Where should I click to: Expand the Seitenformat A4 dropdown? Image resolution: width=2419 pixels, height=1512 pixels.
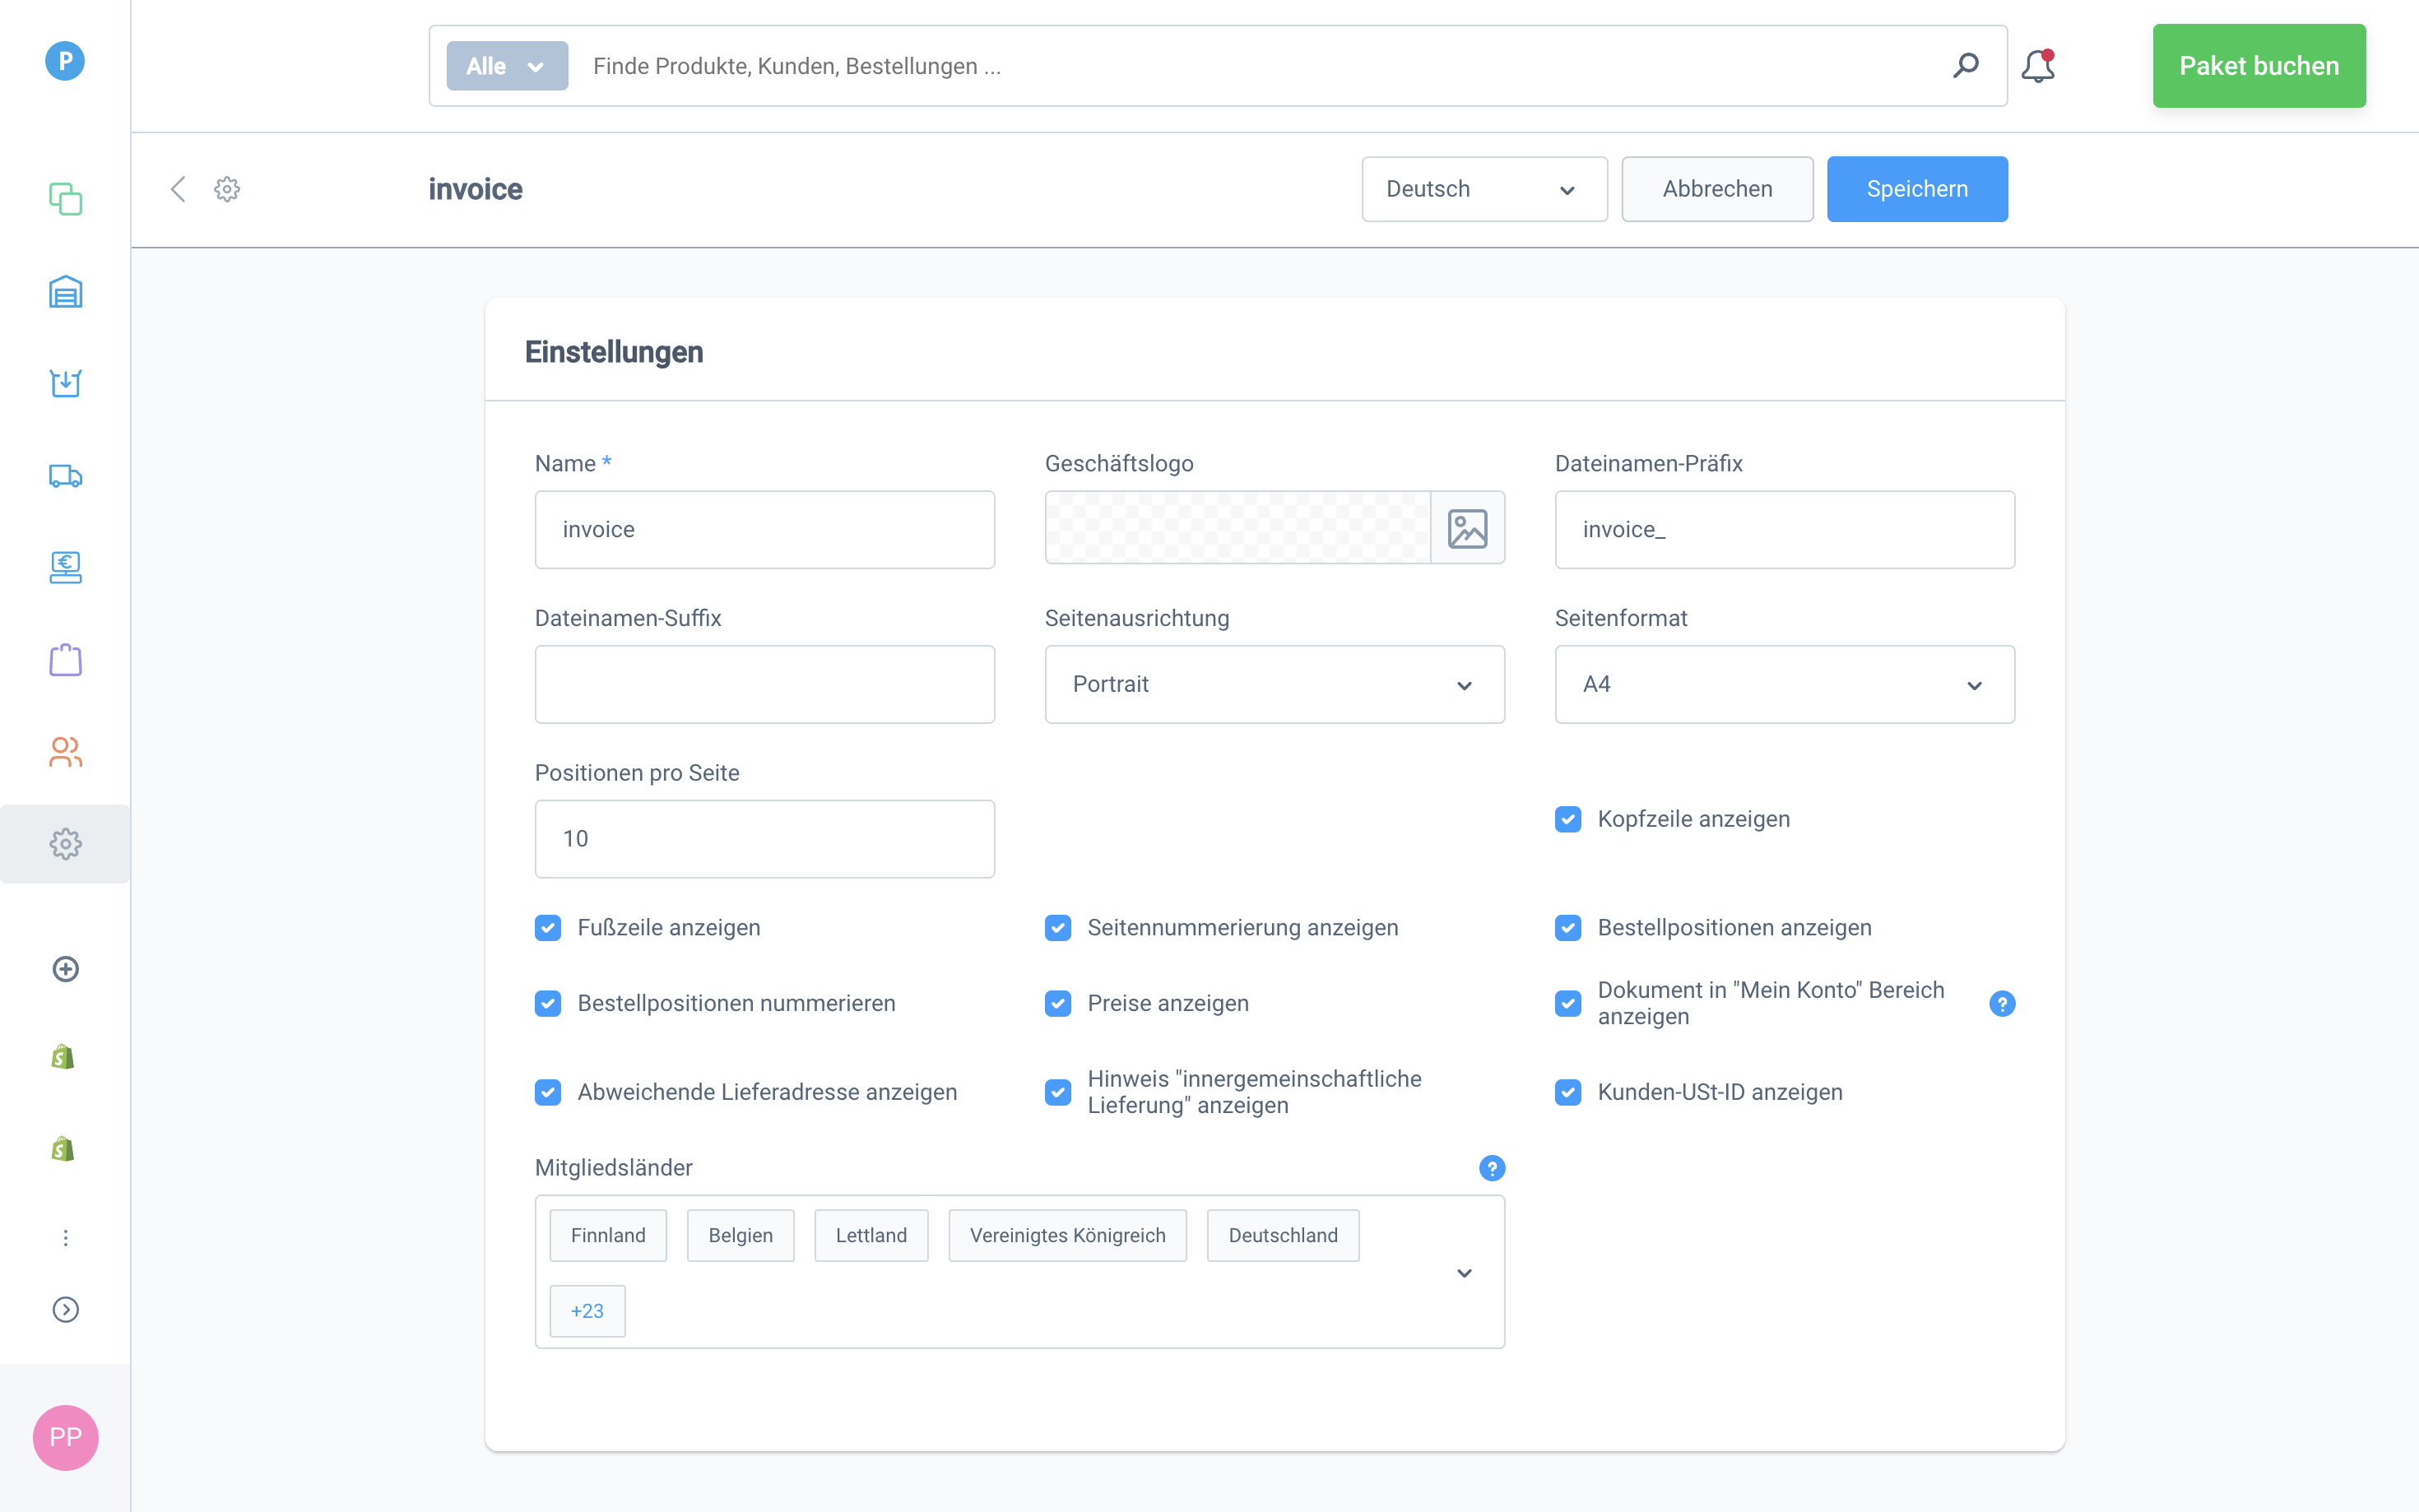[1784, 684]
